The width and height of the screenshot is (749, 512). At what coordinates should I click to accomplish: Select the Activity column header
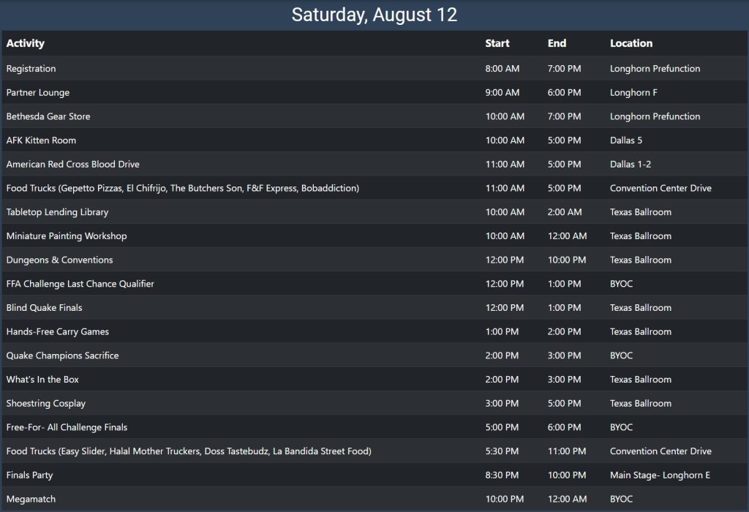coord(26,43)
